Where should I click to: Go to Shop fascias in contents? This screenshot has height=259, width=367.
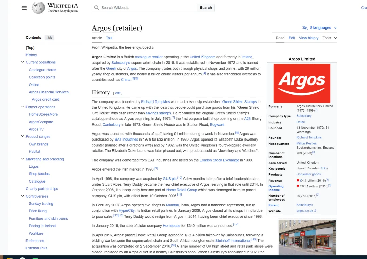coord(39,174)
